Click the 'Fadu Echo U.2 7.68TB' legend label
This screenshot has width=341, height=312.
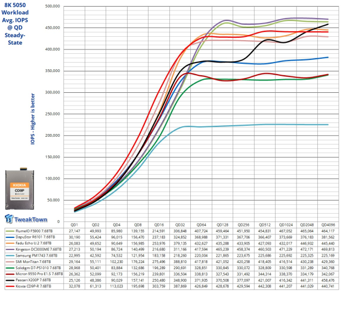tap(34, 243)
